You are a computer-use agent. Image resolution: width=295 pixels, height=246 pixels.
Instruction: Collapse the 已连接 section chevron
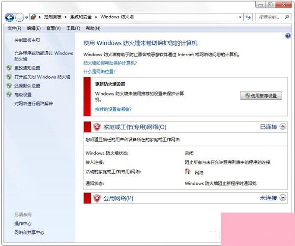(283, 126)
